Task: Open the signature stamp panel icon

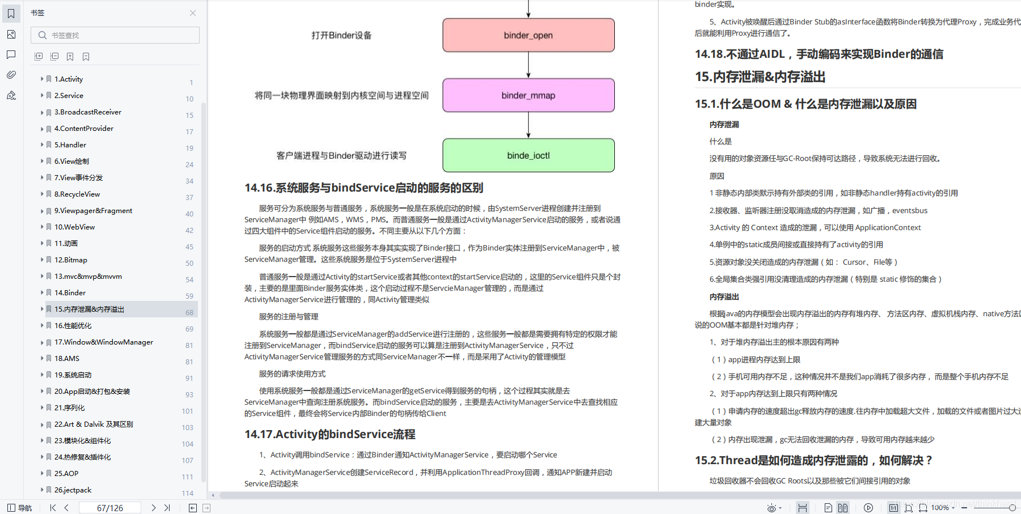Action: tap(11, 95)
